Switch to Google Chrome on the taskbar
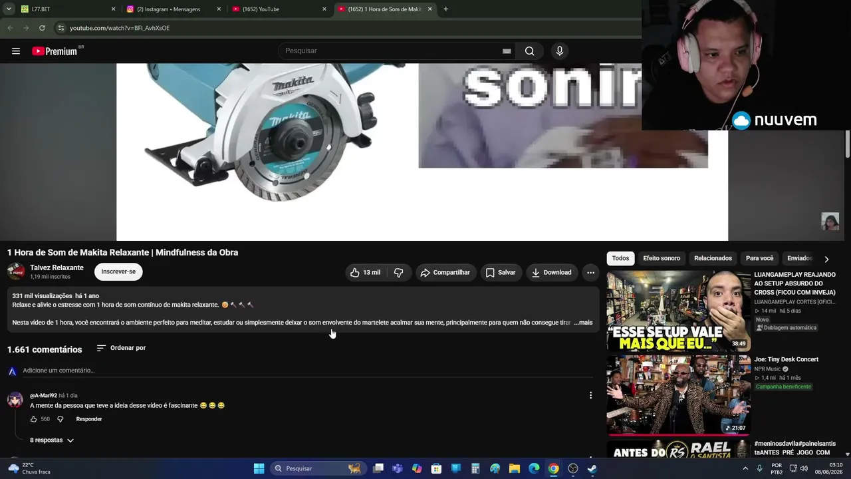 553,468
